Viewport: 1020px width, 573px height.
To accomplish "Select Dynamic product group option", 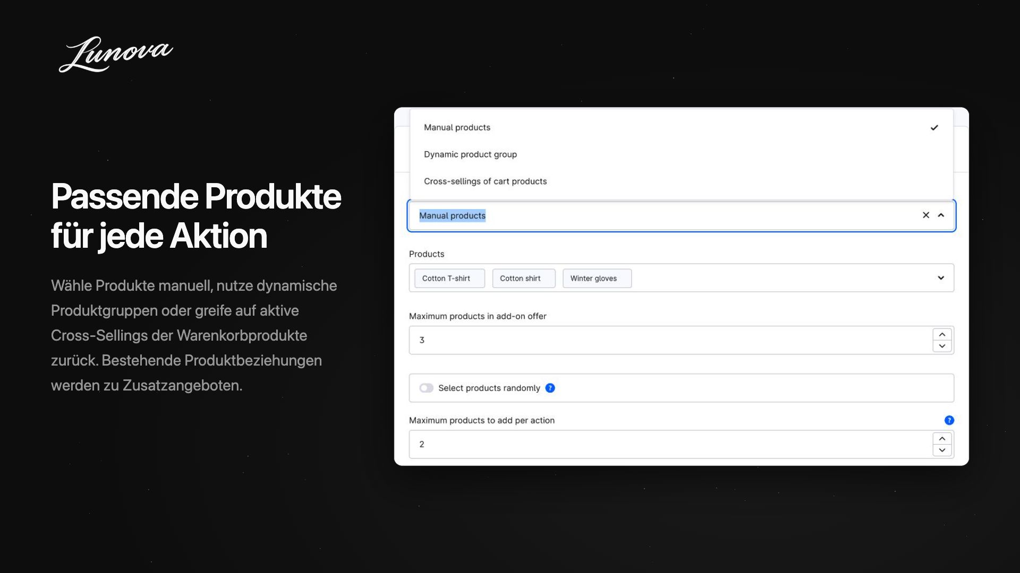I will coord(682,154).
